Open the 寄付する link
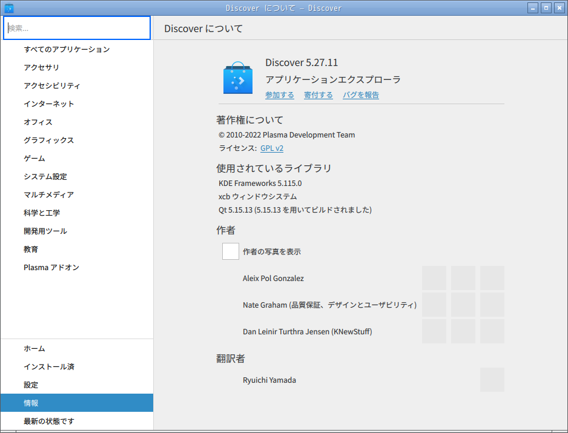 (318, 95)
